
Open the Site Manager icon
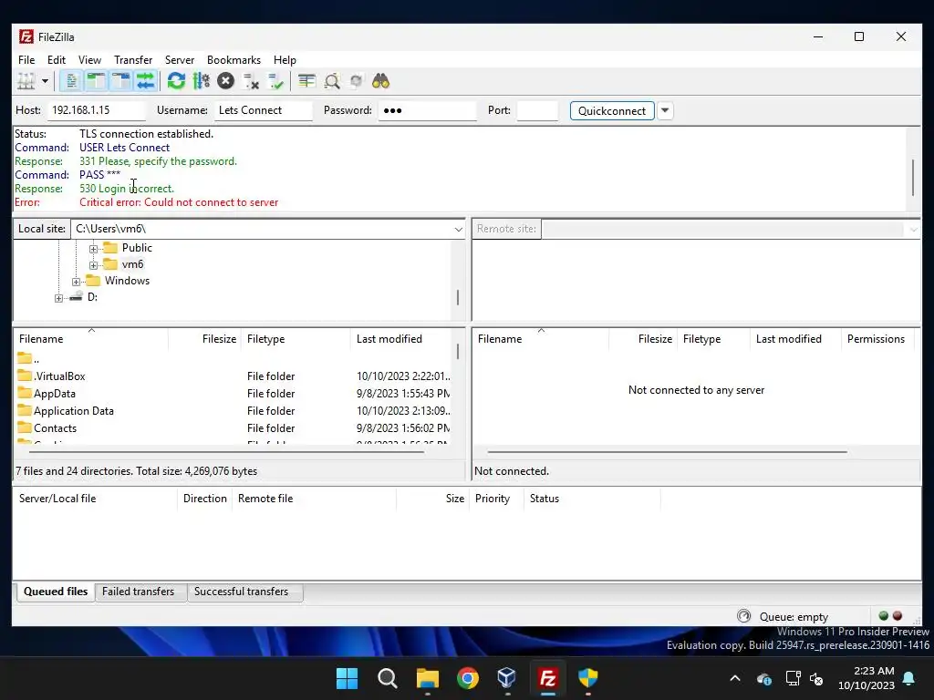coord(26,81)
